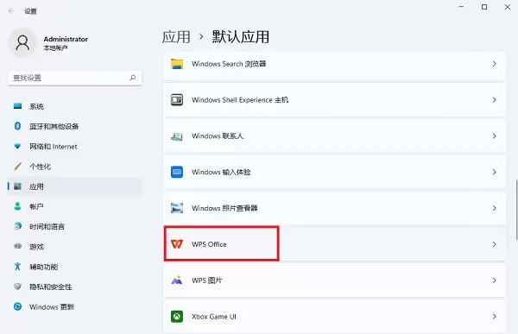Open WPS 图片 row chevron
Viewport: 518px width, 334px height.
(494, 280)
